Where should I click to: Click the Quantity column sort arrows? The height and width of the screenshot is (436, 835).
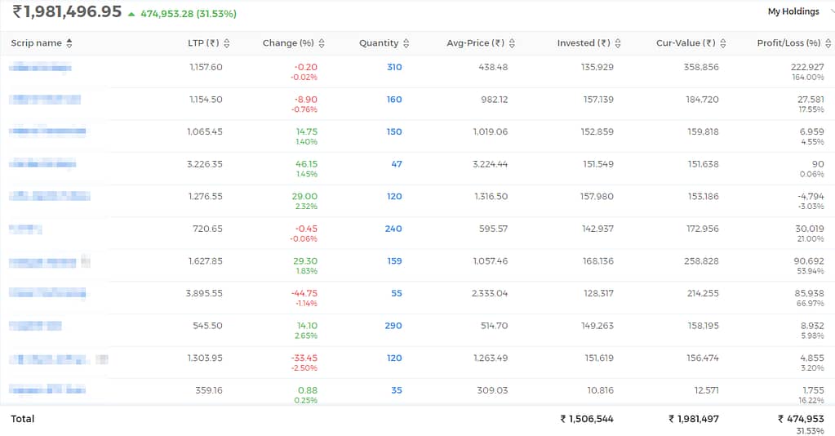(x=406, y=43)
